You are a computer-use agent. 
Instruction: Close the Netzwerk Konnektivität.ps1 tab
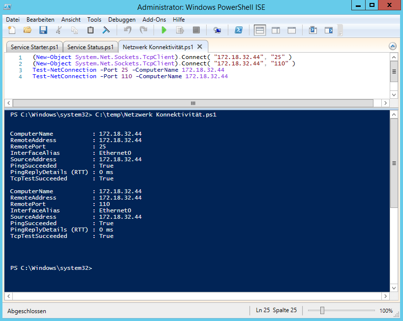(200, 47)
